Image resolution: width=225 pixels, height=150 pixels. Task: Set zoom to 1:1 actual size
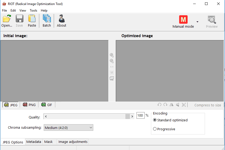coord(112,67)
